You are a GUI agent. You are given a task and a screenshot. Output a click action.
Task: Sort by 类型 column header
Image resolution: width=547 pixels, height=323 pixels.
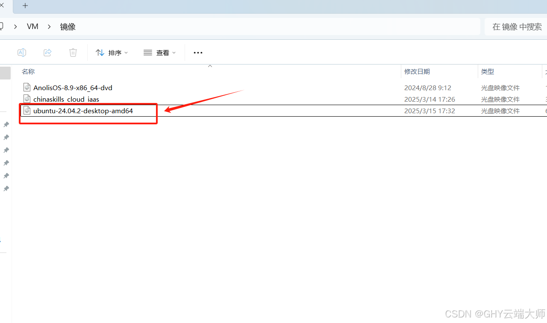[x=488, y=71]
